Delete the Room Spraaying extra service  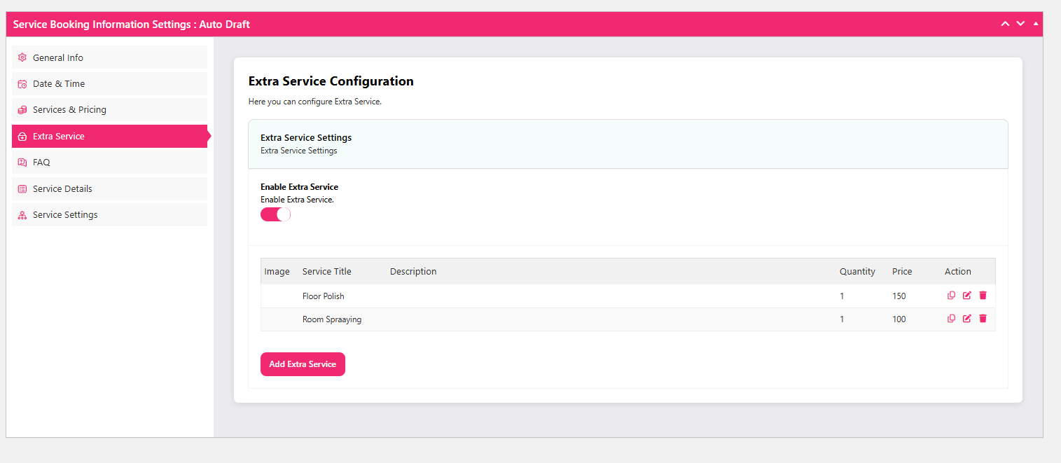983,319
